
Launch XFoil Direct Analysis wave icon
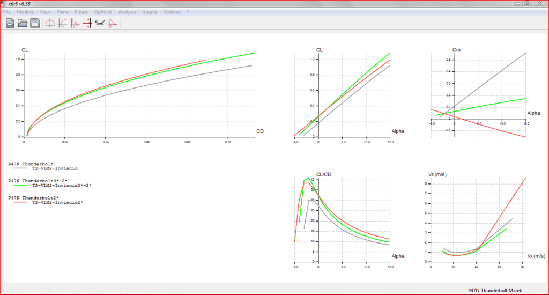pos(75,23)
